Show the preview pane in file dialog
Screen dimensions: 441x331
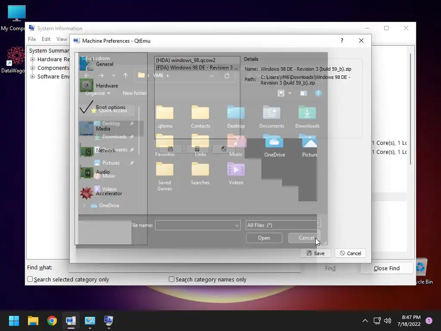click(303, 93)
